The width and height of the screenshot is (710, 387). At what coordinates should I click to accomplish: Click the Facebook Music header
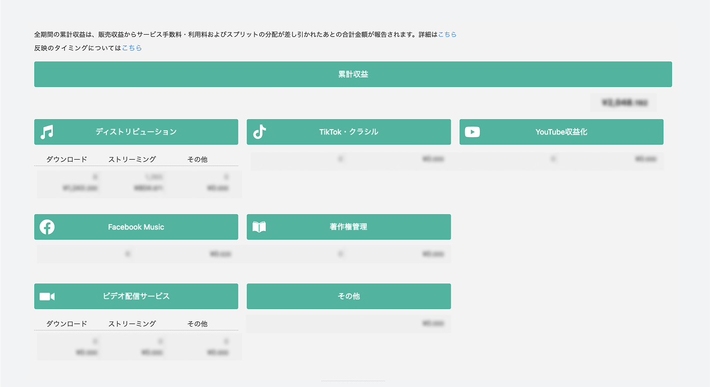(136, 227)
